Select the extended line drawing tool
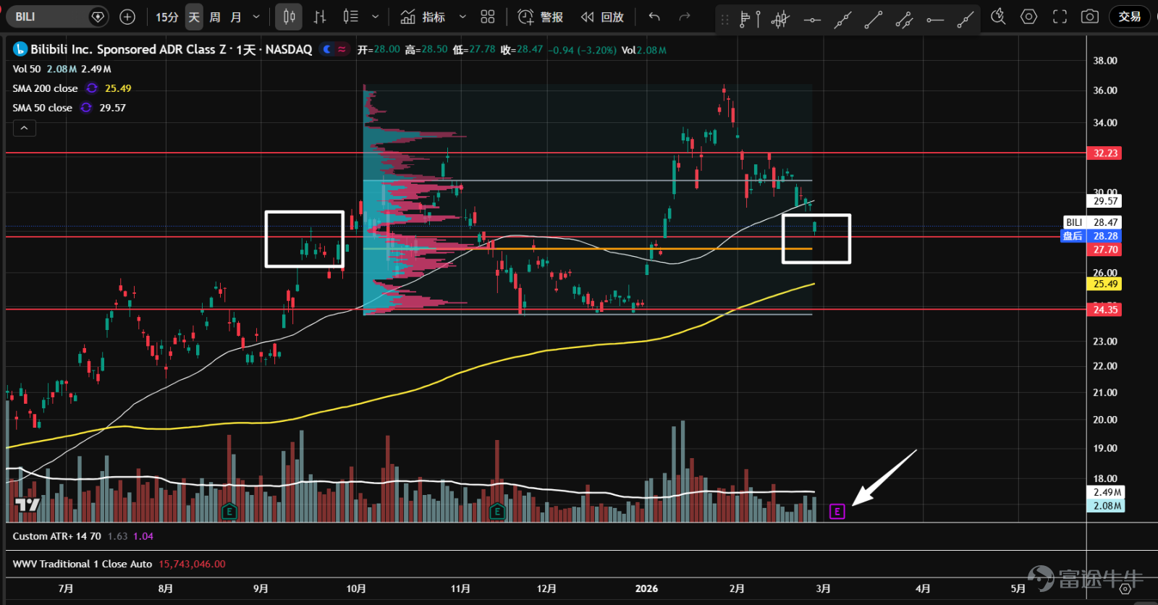1158x605 pixels. 842,20
